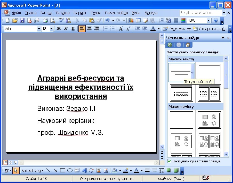The width and height of the screenshot is (233, 183).
Task: Open the Показ слайдів menu
Action: pos(116,13)
